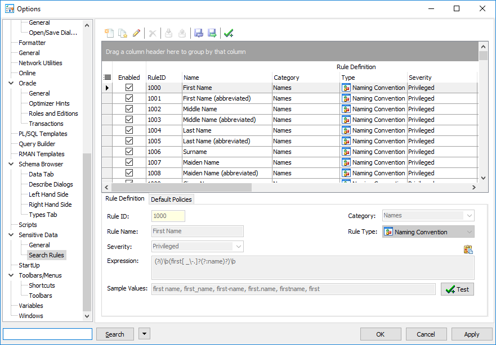Open the Severity dropdown
Viewport: 496px width, 345px height.
pos(239,247)
